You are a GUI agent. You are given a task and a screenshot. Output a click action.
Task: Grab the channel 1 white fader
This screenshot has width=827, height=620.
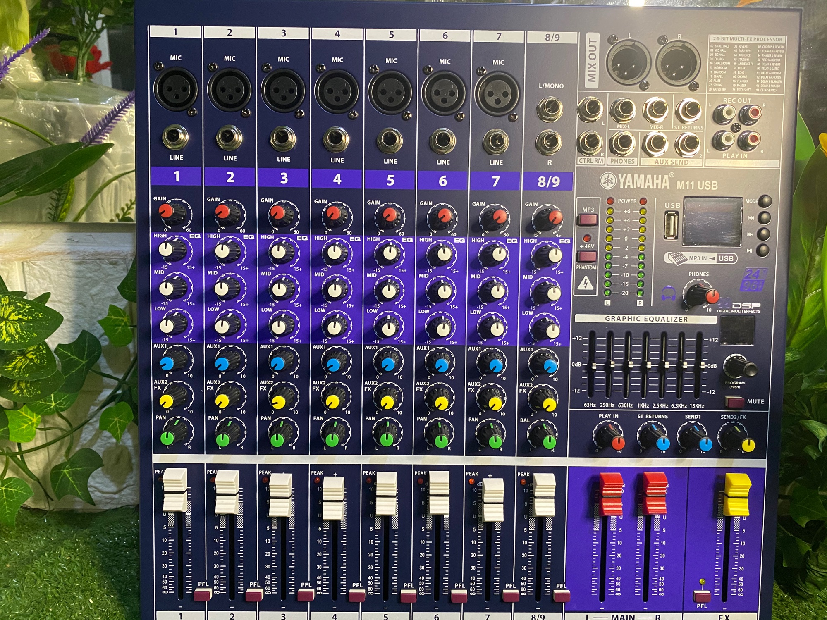point(175,490)
